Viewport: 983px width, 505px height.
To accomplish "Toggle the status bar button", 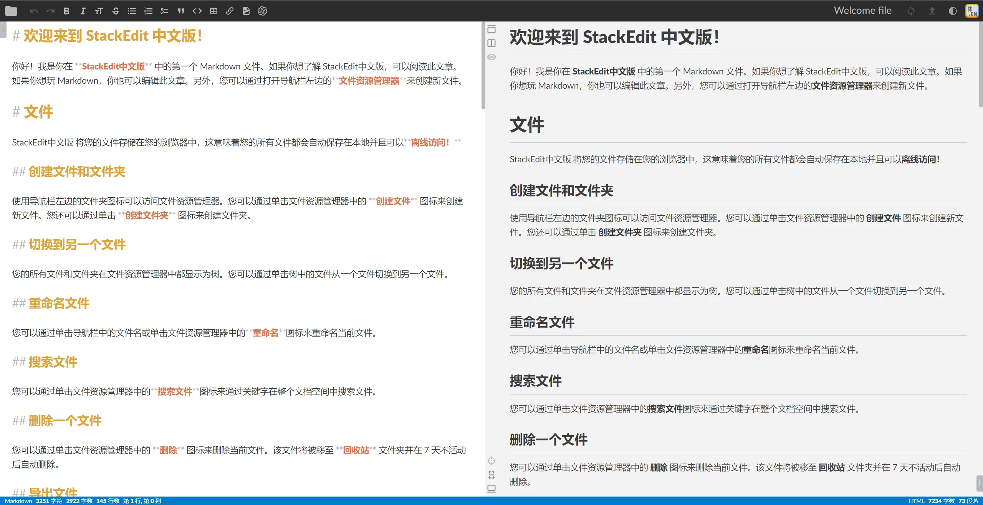I will coord(491,488).
